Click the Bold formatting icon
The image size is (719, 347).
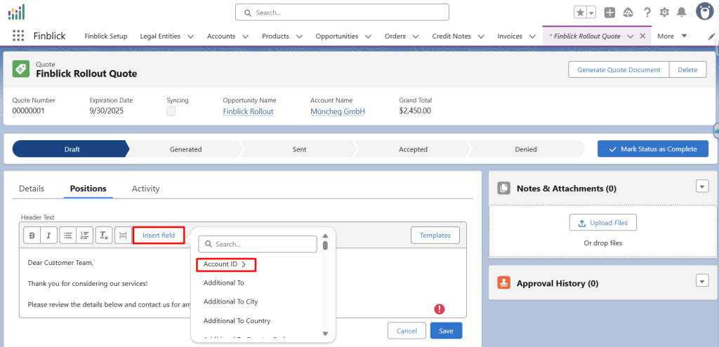tap(32, 236)
